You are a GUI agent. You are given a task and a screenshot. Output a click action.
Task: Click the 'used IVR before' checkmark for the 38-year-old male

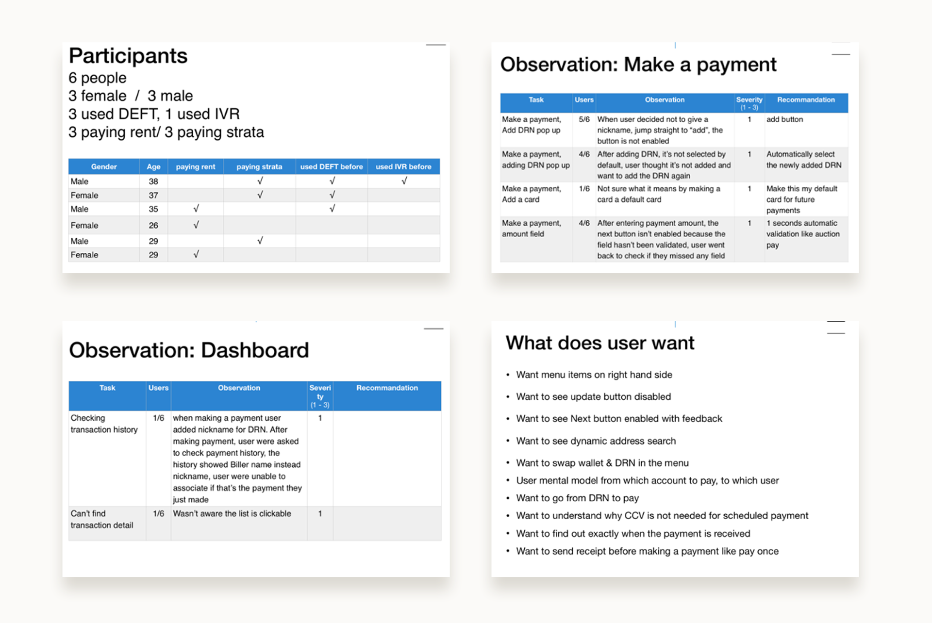pyautogui.click(x=404, y=181)
